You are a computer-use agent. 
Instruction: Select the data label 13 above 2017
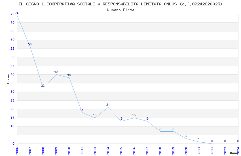click(x=147, y=119)
